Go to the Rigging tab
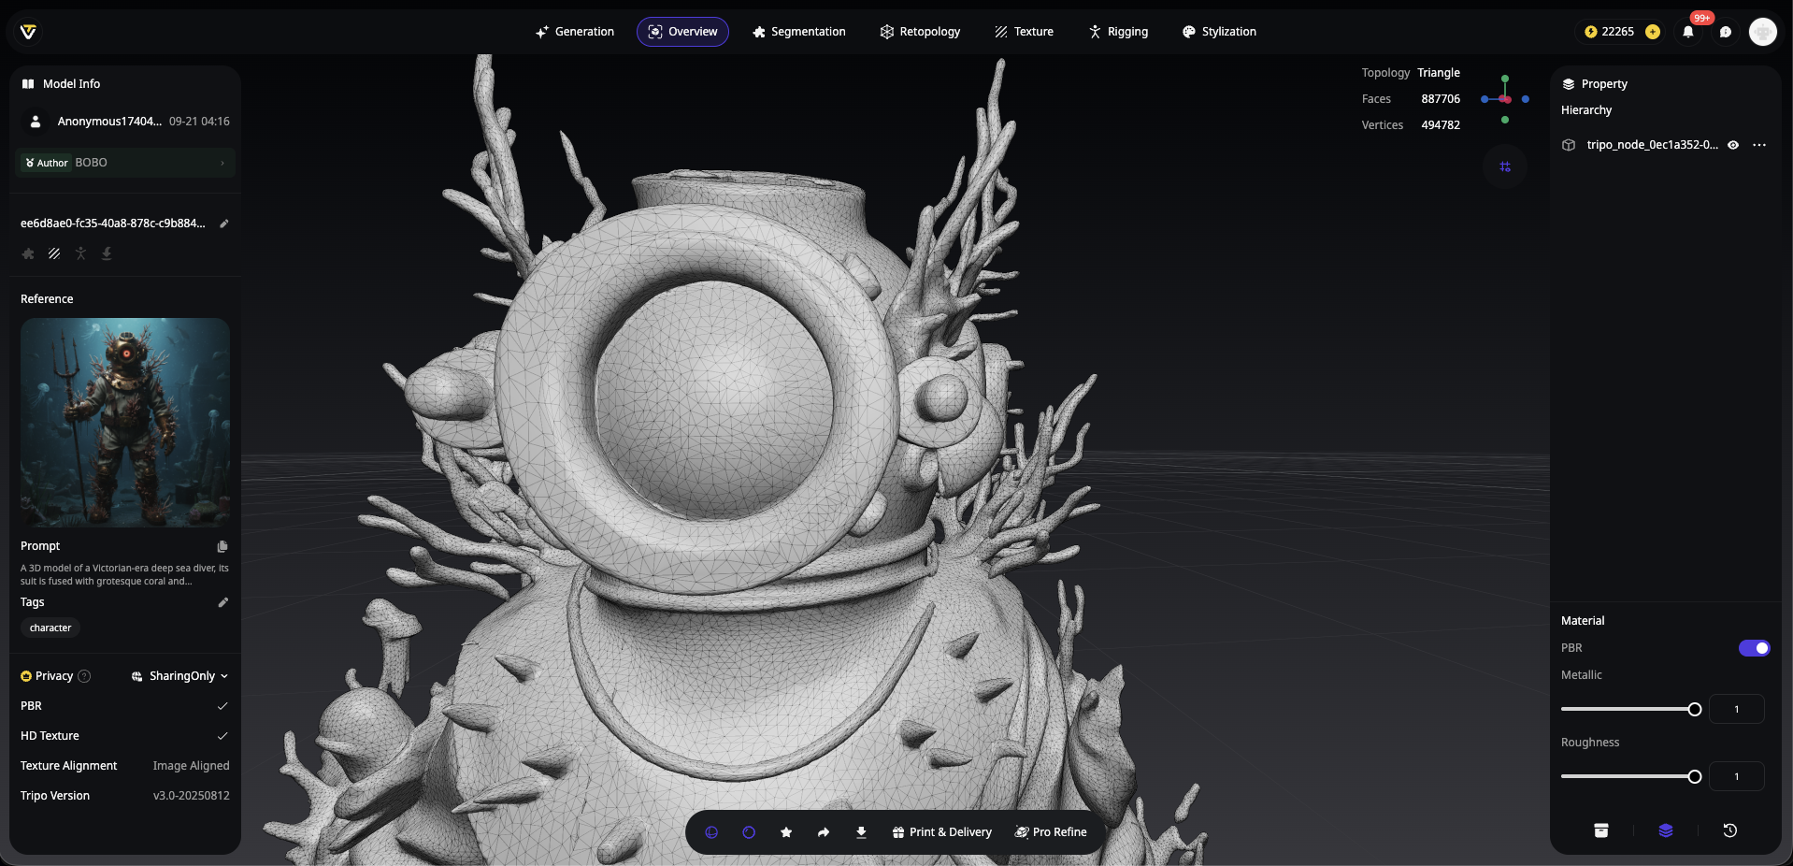This screenshot has width=1793, height=866. point(1118,32)
